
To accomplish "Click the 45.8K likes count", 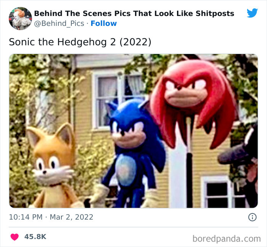I will [x=35, y=237].
